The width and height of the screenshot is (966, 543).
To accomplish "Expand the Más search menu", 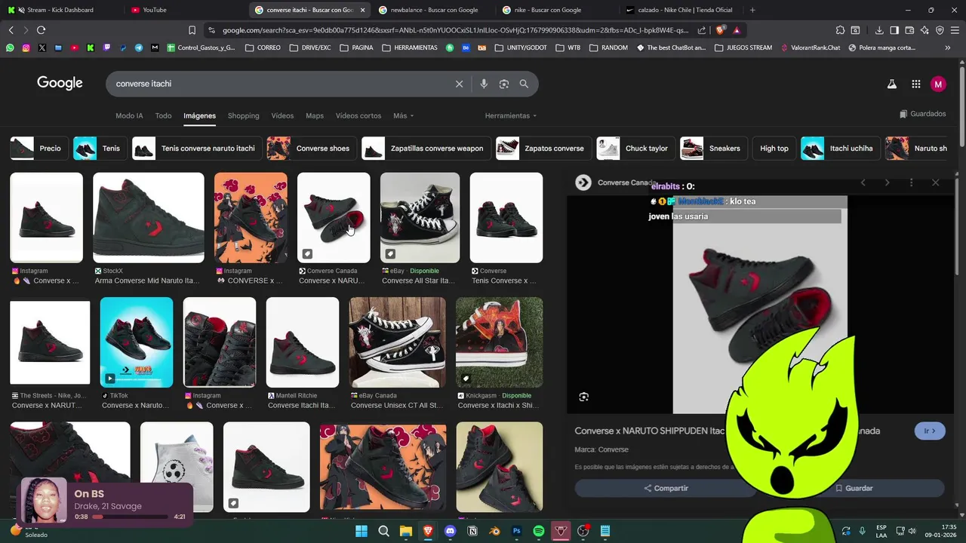I will pos(403,115).
